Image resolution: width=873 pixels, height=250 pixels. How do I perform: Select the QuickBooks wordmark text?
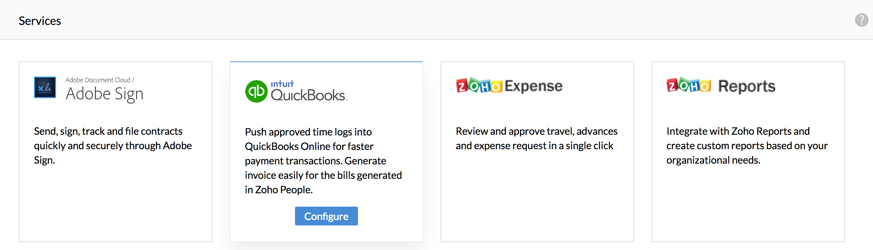[308, 95]
